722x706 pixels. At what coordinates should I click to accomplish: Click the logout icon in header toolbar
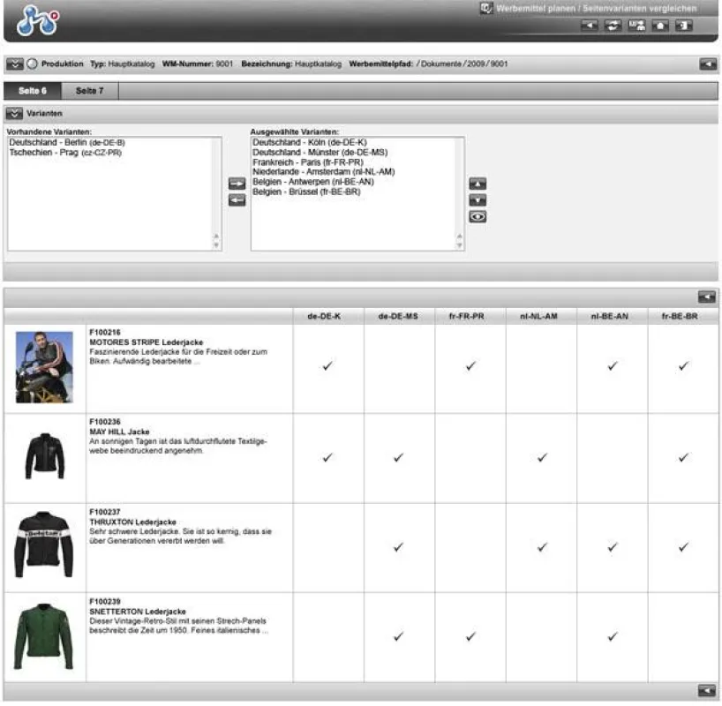point(684,26)
